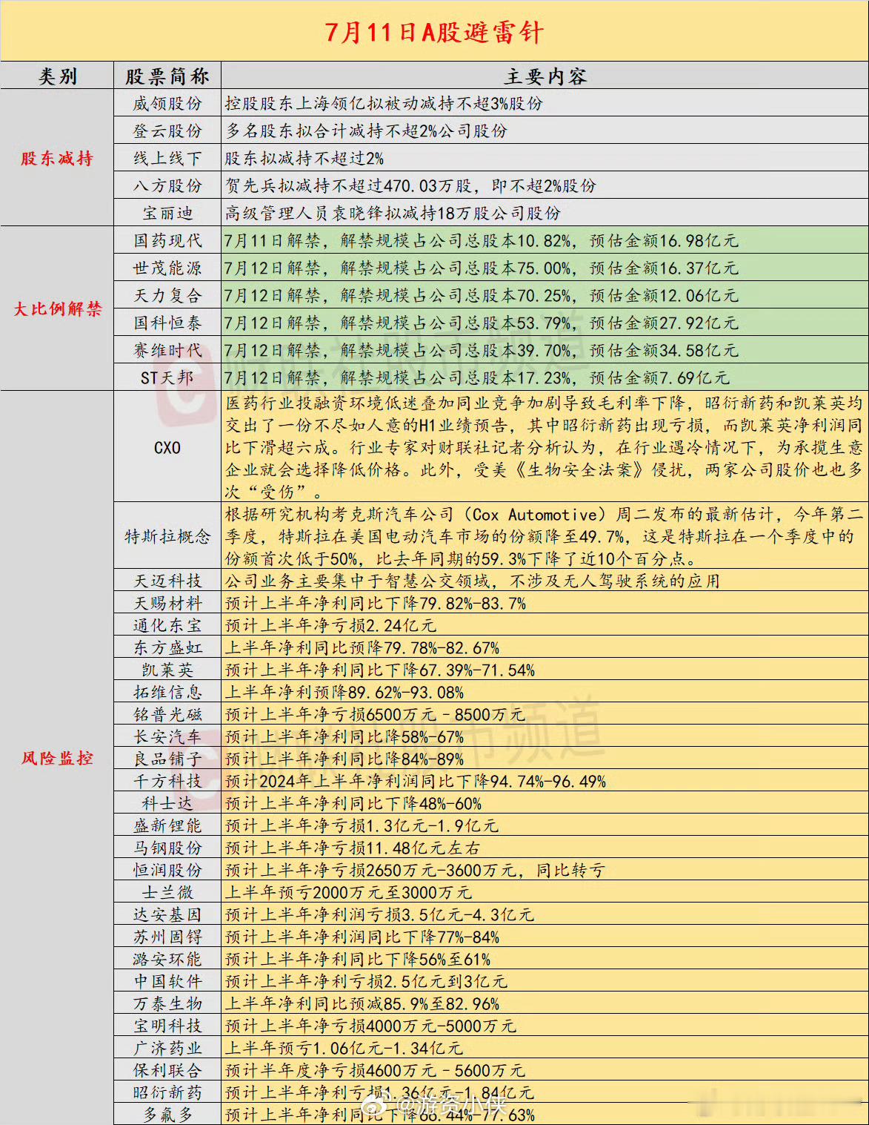
Task: Select the stock name '铭普光磁'
Action: 167,714
